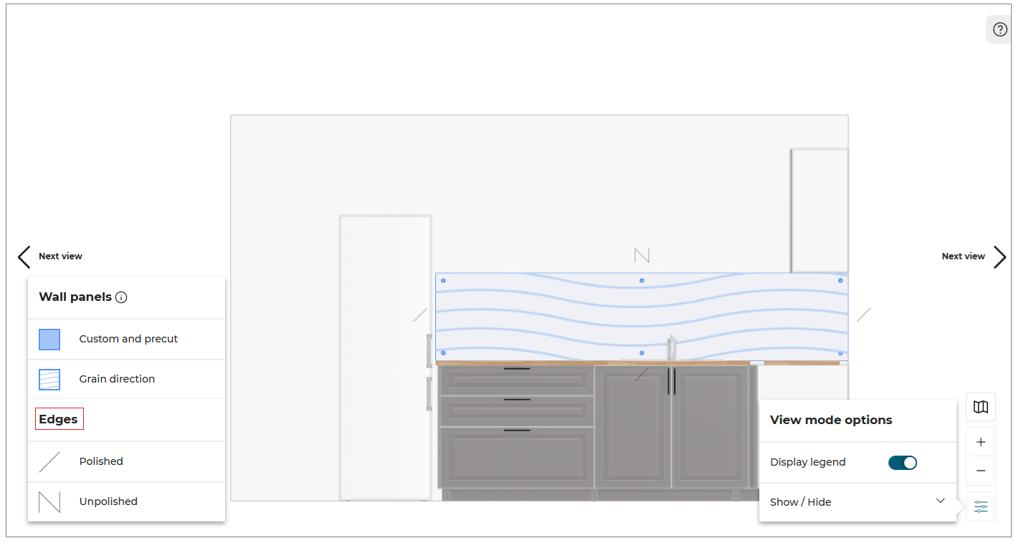Click the right arrow for next view
This screenshot has height=543, width=1016.
click(1000, 256)
